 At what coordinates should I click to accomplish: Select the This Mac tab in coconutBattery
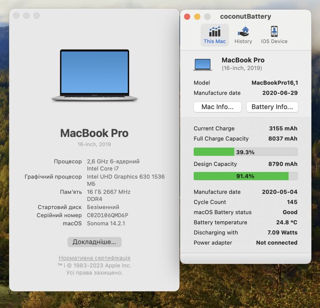(x=214, y=35)
